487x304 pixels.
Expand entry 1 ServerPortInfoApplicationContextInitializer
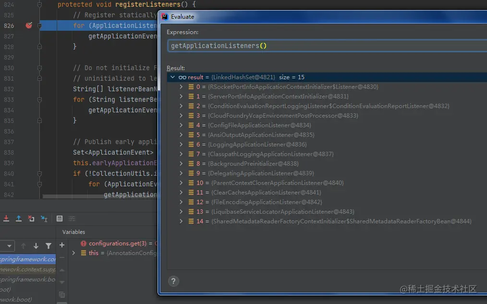(x=181, y=97)
